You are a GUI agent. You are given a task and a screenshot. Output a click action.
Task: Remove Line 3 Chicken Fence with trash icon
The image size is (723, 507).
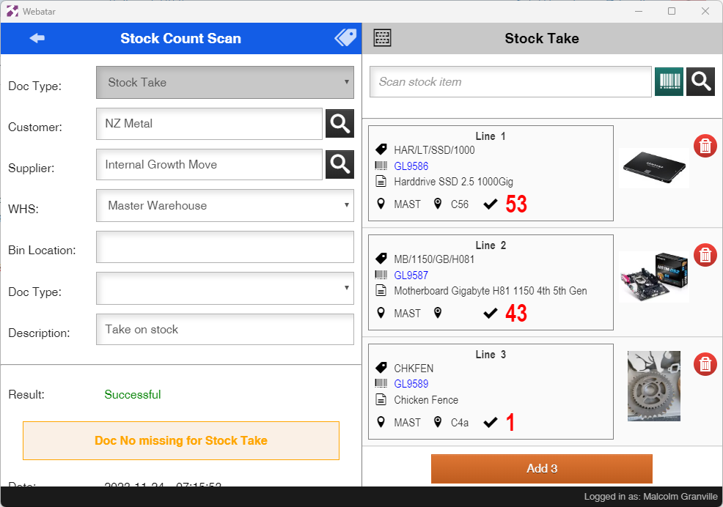tap(705, 364)
